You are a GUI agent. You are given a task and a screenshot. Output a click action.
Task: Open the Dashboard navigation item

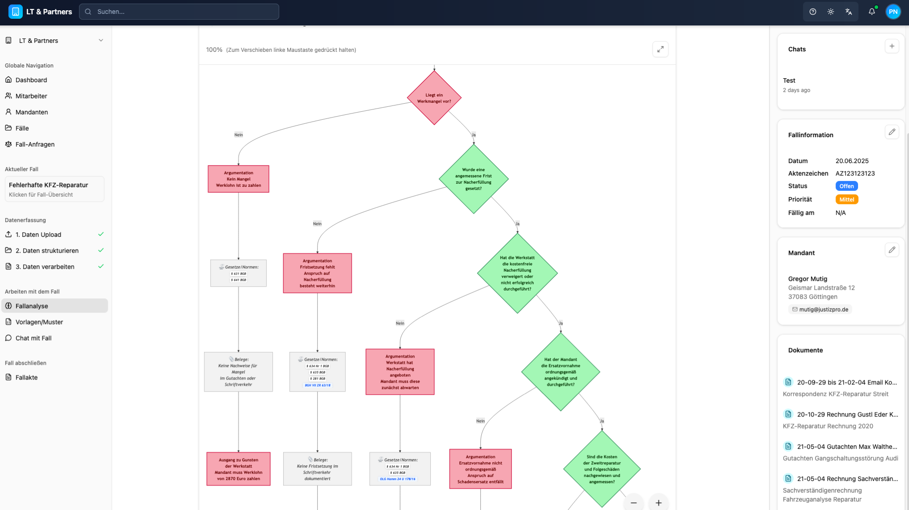tap(31, 80)
